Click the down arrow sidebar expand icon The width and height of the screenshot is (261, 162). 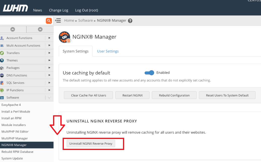(40, 29)
